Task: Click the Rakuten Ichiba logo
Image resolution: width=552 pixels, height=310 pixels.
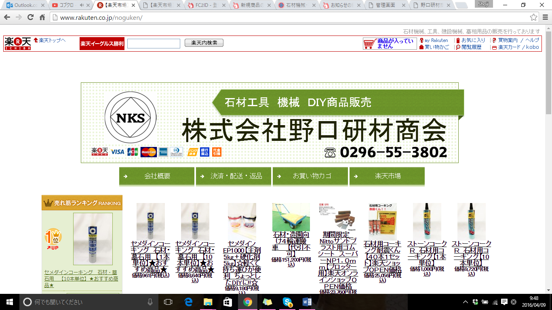Action: [x=18, y=44]
